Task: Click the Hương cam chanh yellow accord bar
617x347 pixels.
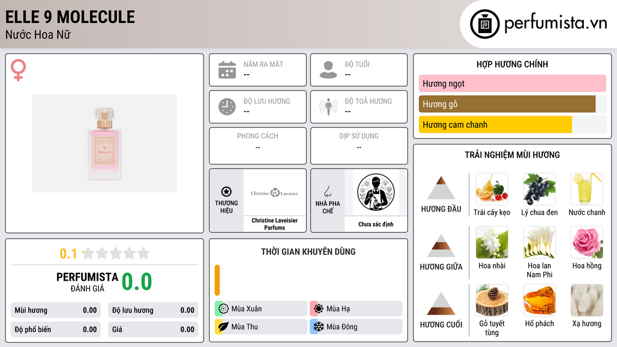Action: (495, 125)
